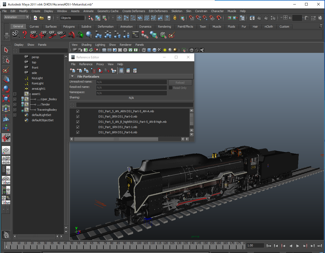Viewport: 325px width, 253px height.
Task: Uncheck the D51_Part-6.mb reference checkbox
Action: click(x=78, y=132)
